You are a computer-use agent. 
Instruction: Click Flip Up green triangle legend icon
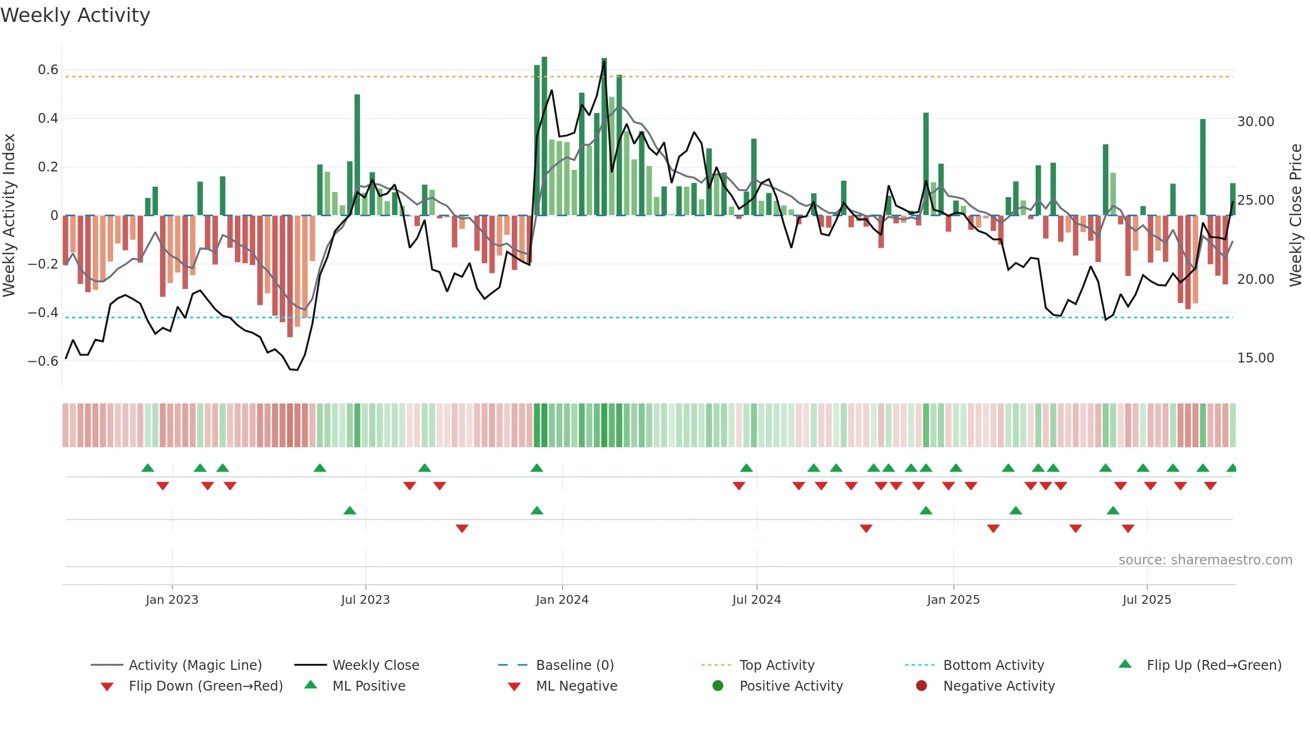pos(1125,664)
